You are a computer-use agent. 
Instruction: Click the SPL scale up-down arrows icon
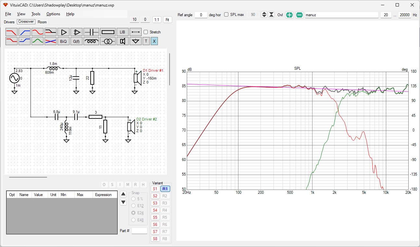click(x=264, y=15)
